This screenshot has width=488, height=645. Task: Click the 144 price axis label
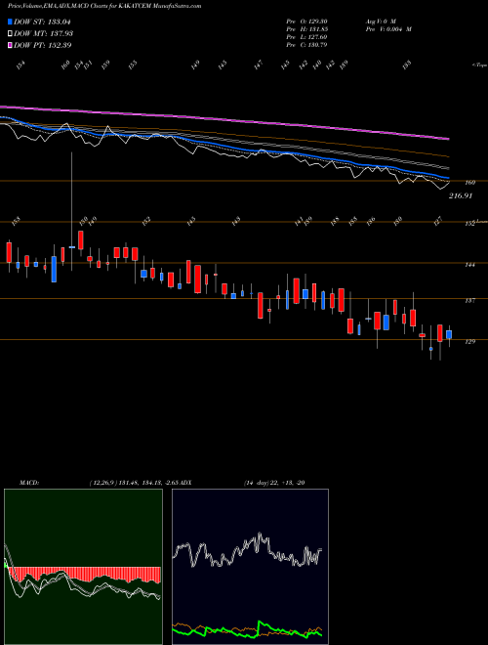coord(469,265)
